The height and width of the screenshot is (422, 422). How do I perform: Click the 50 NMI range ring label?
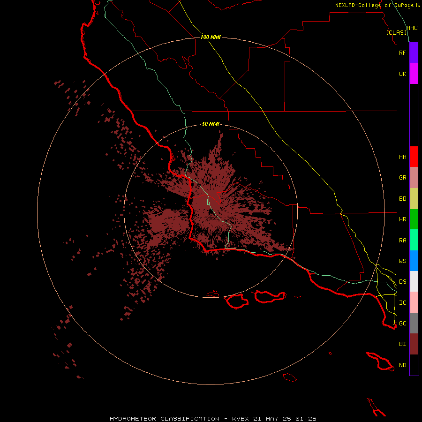pyautogui.click(x=211, y=124)
